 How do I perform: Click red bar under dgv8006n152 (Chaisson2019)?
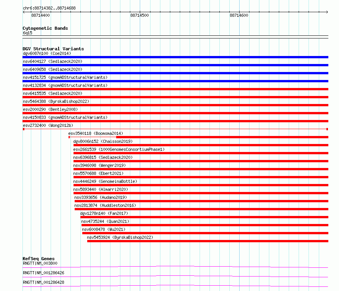click(201, 145)
